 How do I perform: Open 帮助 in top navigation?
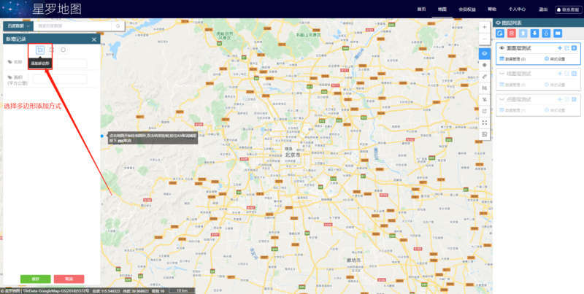pos(492,9)
